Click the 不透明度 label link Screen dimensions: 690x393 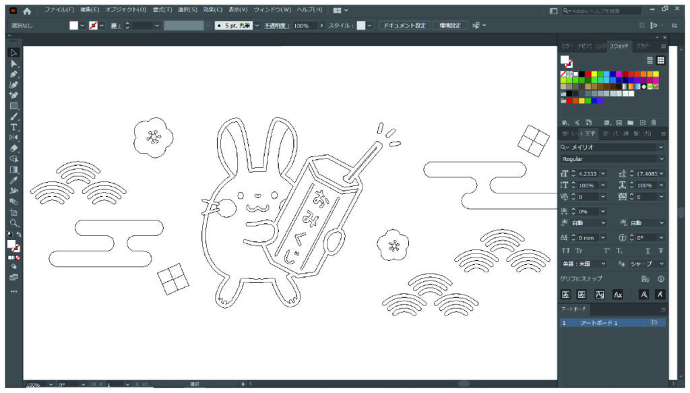coord(276,26)
